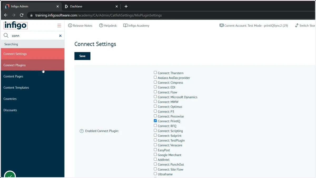The width and height of the screenshot is (316, 178).
Task: Enable Connect: Solprint checkbox
Action: [155, 135]
